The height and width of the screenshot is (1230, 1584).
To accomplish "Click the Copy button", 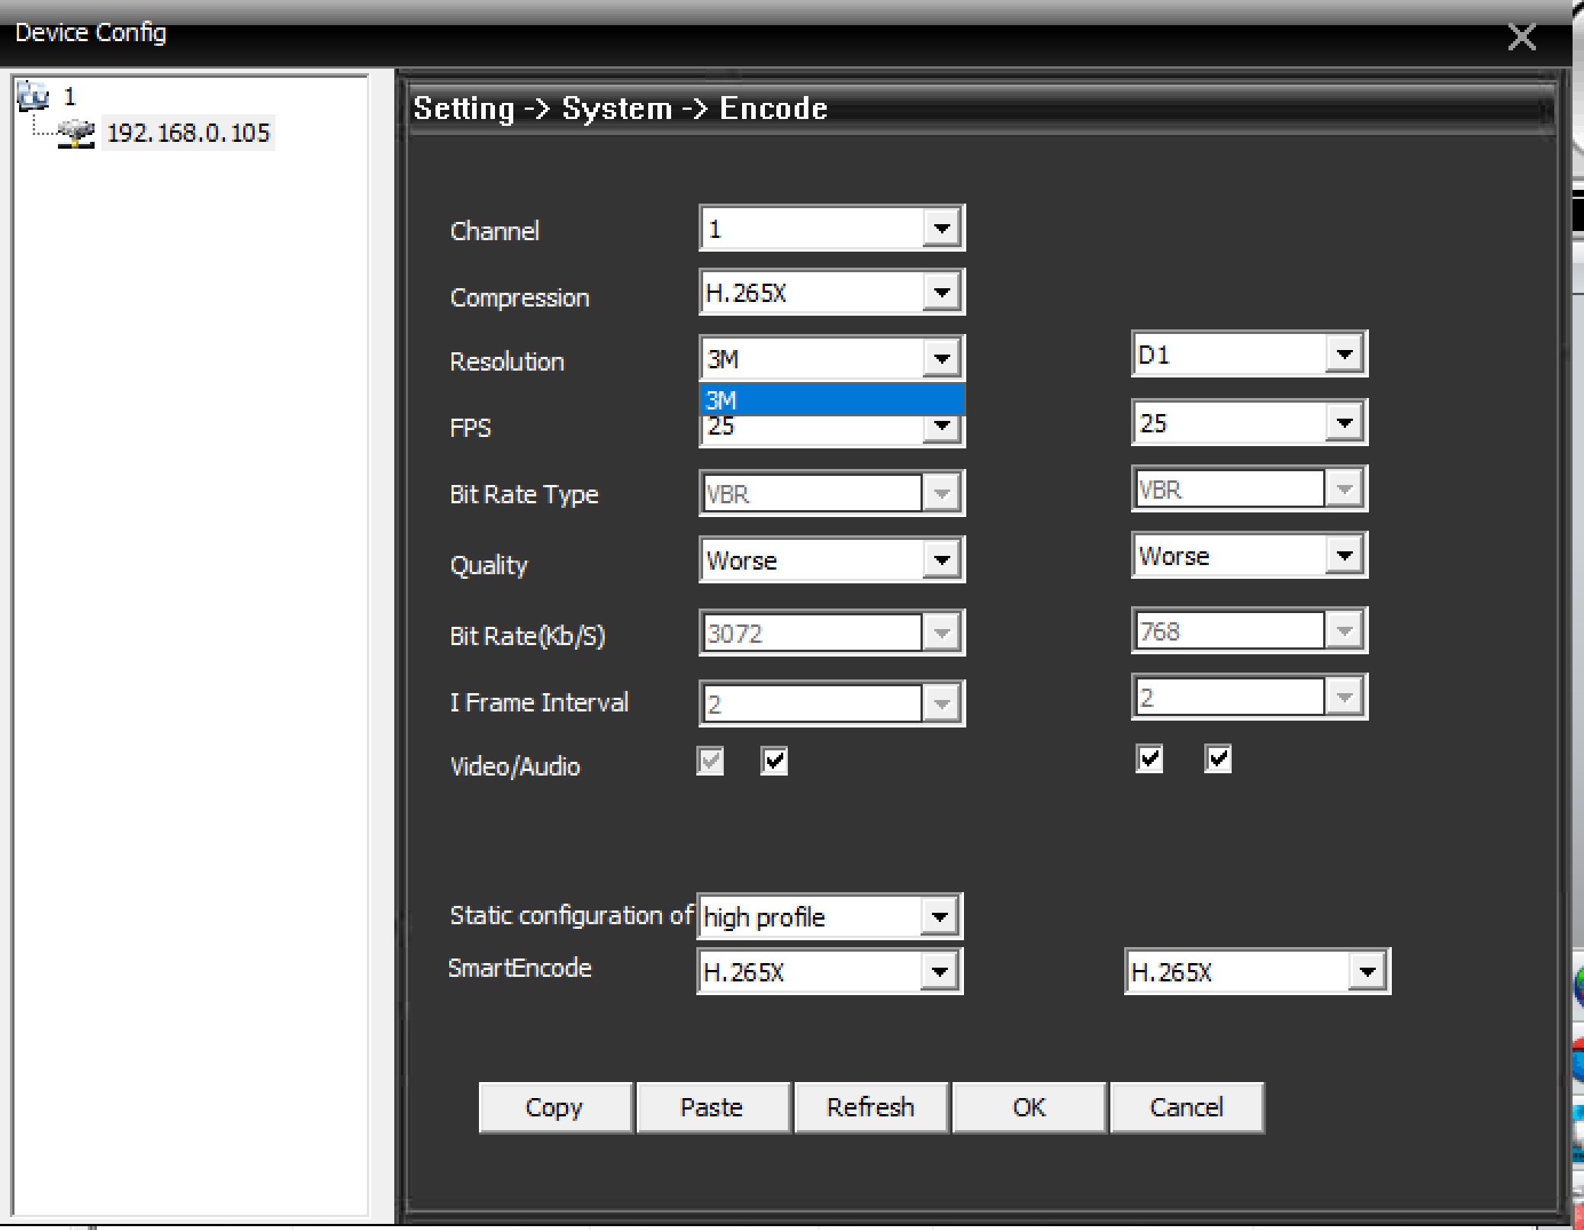I will [x=554, y=1107].
